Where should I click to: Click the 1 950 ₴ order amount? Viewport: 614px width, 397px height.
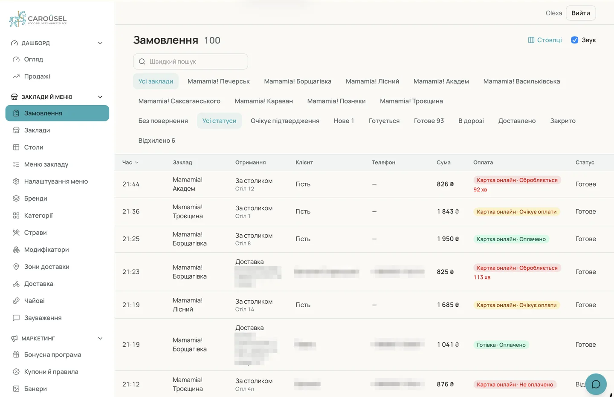pyautogui.click(x=448, y=239)
